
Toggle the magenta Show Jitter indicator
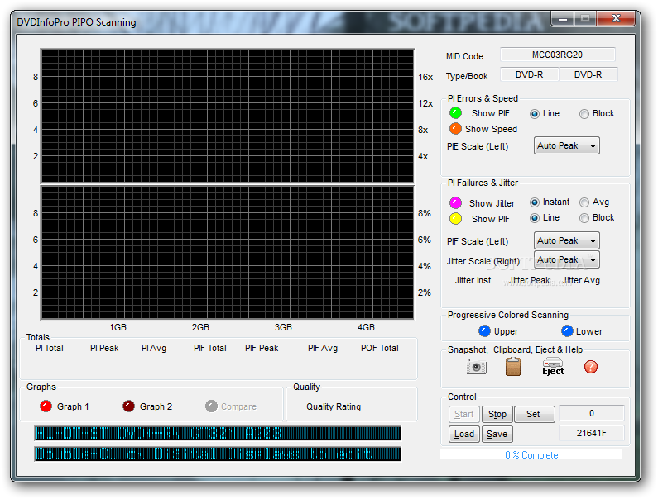point(455,202)
